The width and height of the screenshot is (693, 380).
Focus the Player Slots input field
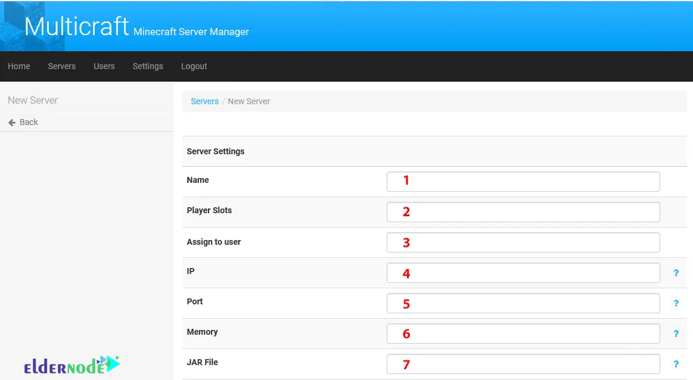523,212
